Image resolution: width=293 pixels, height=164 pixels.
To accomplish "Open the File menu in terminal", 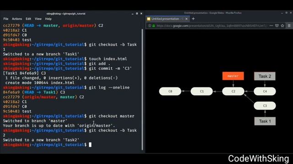I will pyautogui.click(x=6, y=19).
